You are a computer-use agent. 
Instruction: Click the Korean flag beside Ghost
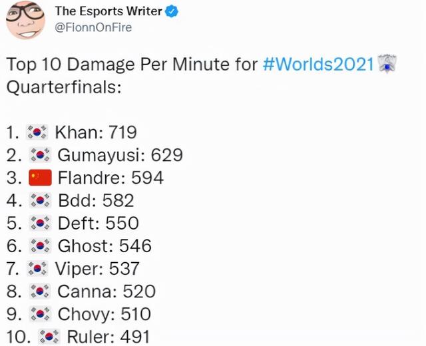point(41,246)
